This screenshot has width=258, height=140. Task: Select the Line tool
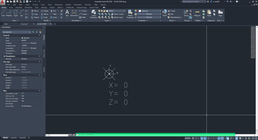click(3, 13)
